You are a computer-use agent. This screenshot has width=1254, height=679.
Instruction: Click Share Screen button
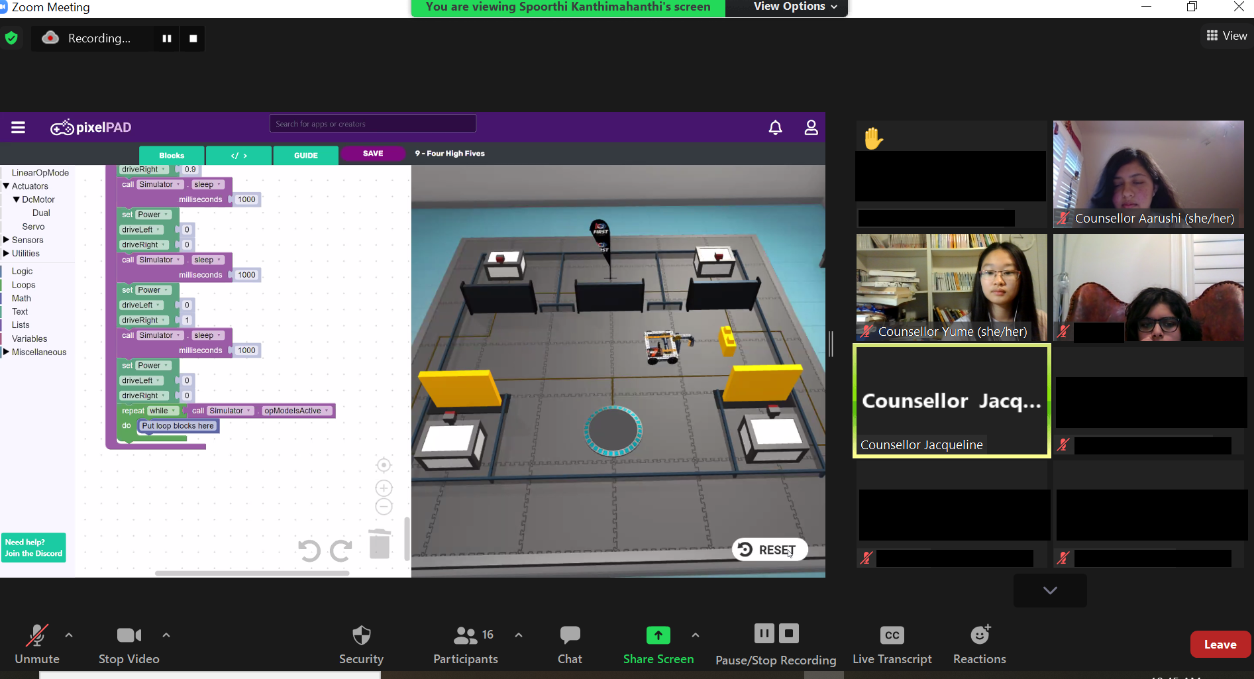tap(658, 644)
